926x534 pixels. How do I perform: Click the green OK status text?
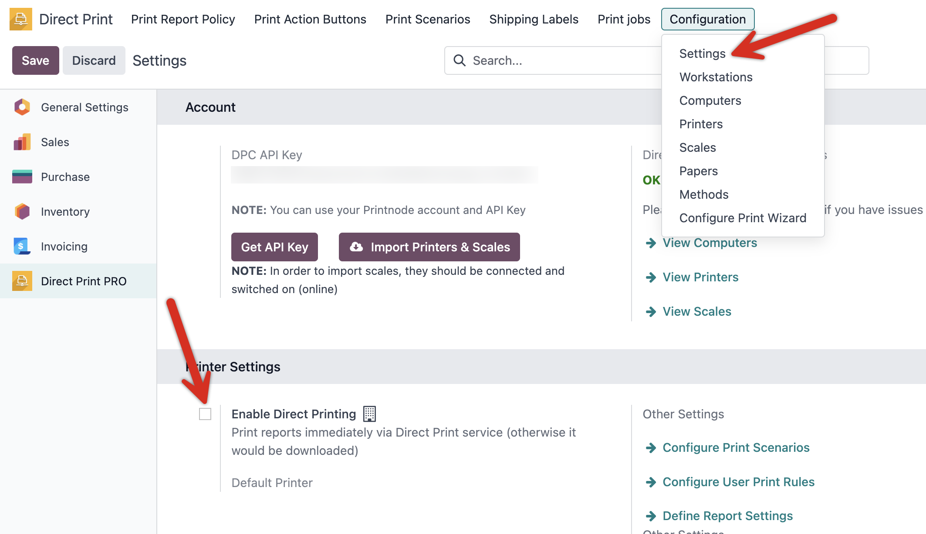coord(652,180)
